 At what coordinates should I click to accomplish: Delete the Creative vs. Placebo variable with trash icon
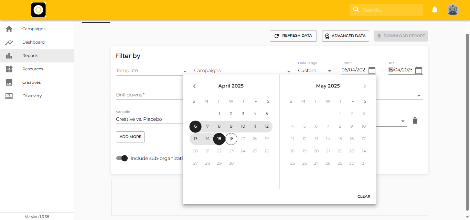[415, 120]
